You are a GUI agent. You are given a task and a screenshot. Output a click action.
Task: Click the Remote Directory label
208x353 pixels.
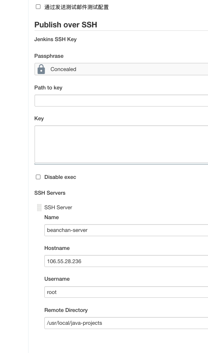66,310
